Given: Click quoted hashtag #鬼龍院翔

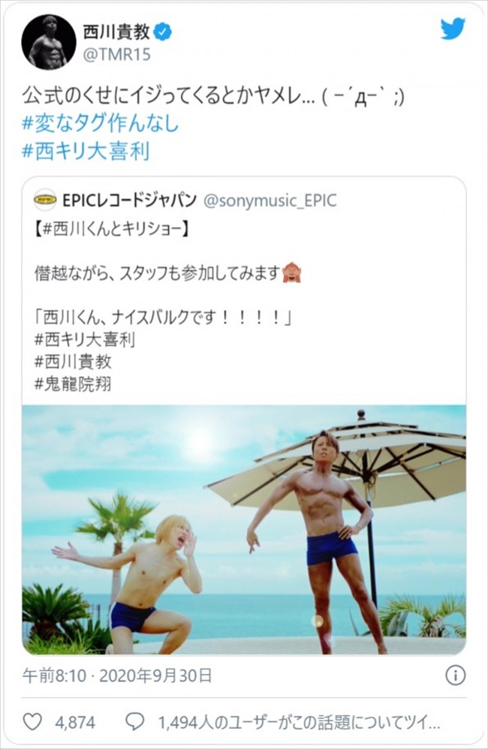Looking at the screenshot, I should (x=73, y=384).
